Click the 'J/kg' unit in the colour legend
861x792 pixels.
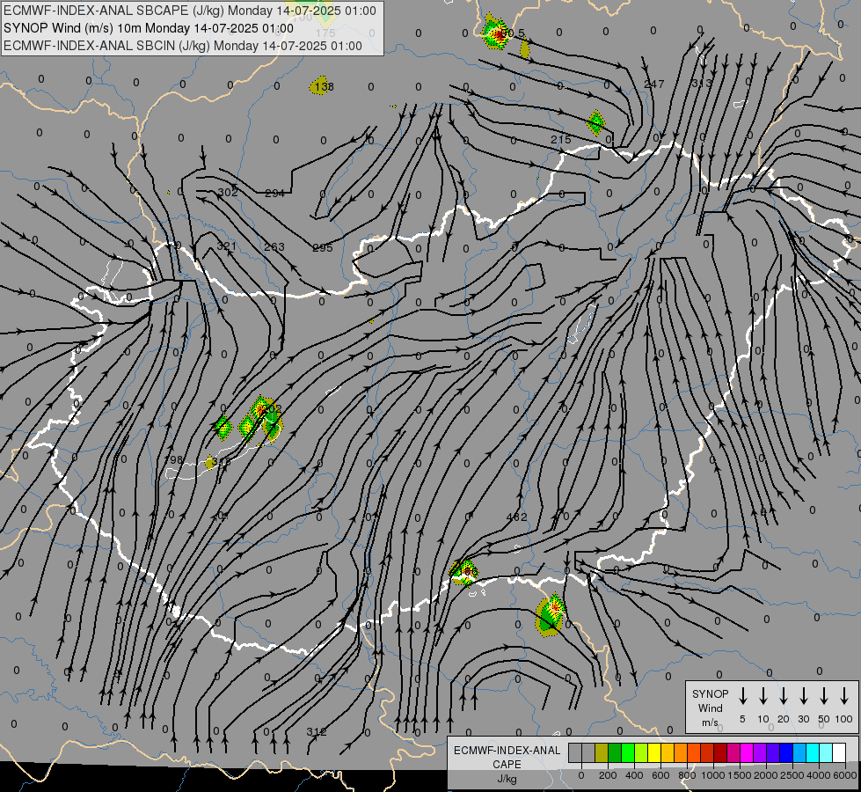pyautogui.click(x=507, y=779)
